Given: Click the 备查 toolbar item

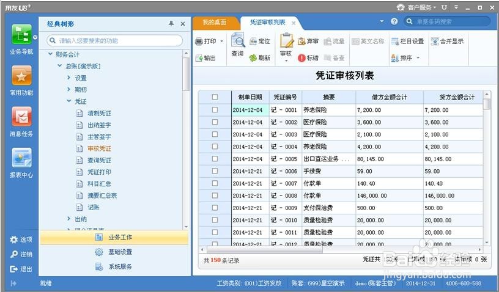Looking at the screenshot, I should coord(334,58).
